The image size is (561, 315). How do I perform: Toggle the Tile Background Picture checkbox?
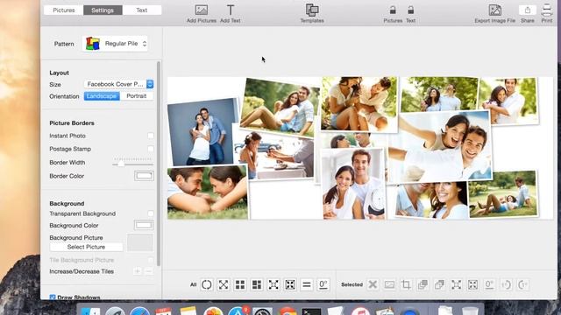tap(151, 260)
